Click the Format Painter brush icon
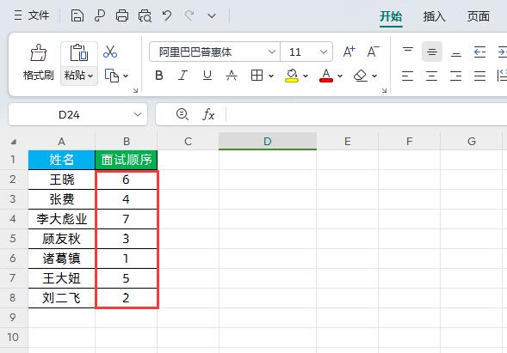507x353 pixels. tap(39, 52)
